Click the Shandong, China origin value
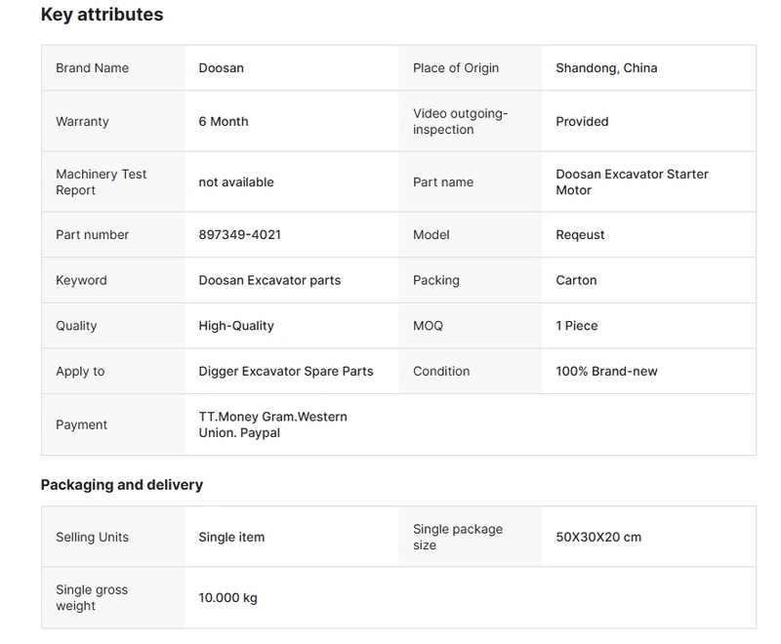The image size is (781, 644). [606, 68]
